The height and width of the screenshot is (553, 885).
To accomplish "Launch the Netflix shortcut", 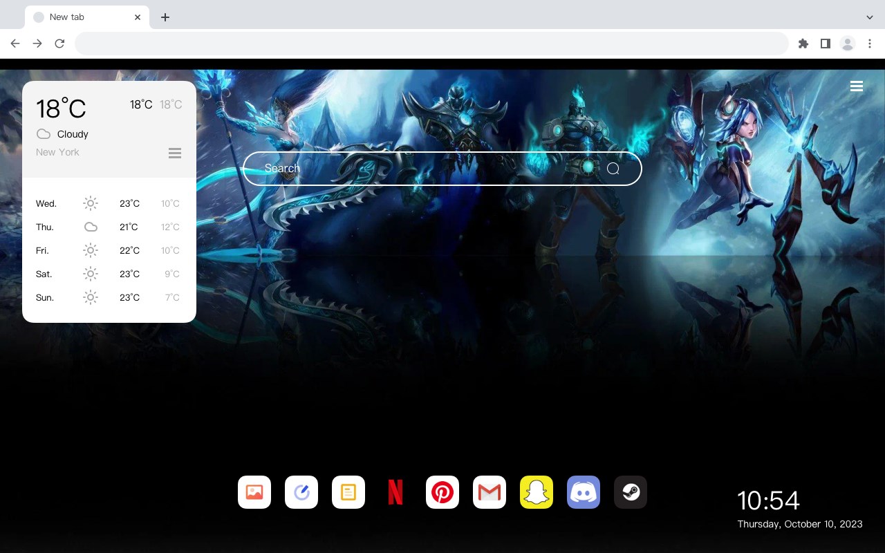I will coord(395,492).
